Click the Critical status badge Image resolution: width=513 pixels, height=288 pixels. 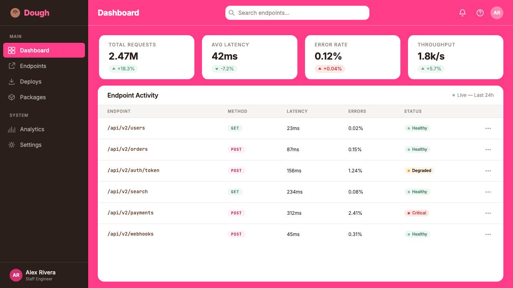(x=417, y=213)
